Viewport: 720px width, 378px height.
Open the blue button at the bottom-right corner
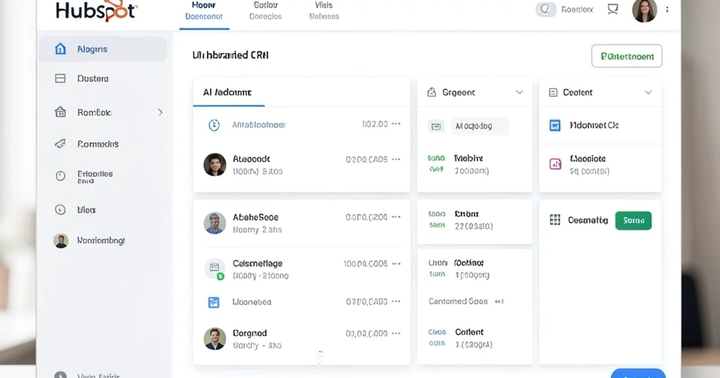638,373
